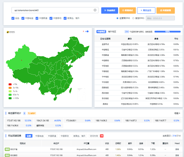
Task: Toggle the 全选 select-all checkbox
Action: tap(13, 18)
